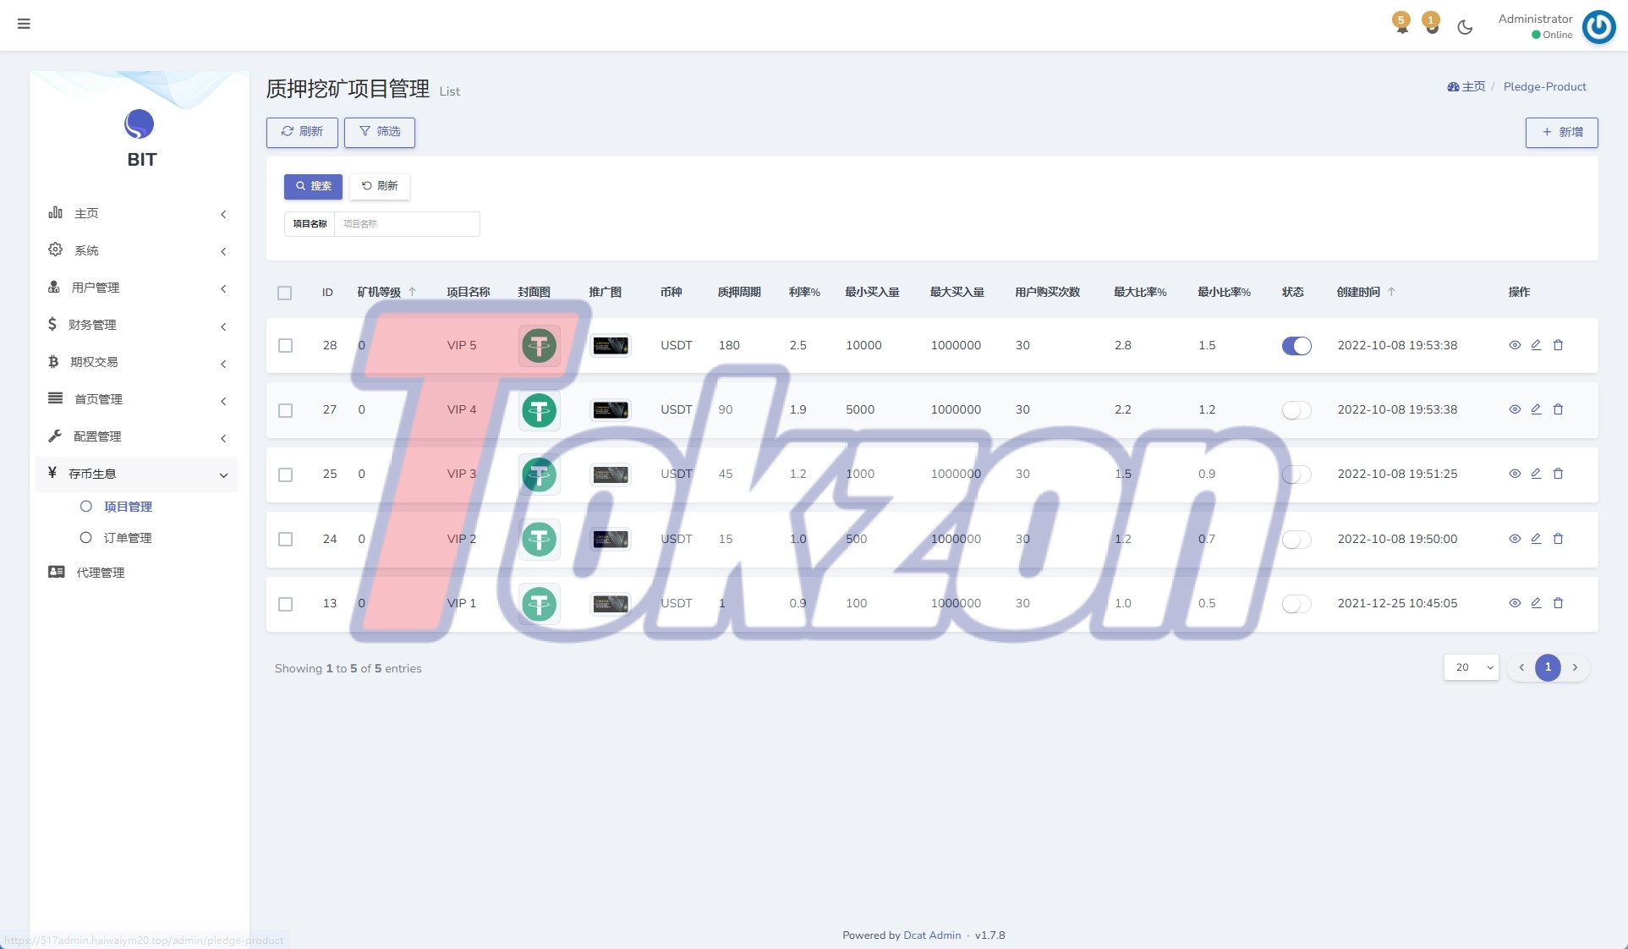Screen dimensions: 1628x949
Task: Focus the 项目名称 search input field
Action: point(407,224)
